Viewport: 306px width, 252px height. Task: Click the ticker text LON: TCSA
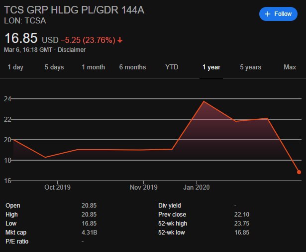[x=25, y=21]
